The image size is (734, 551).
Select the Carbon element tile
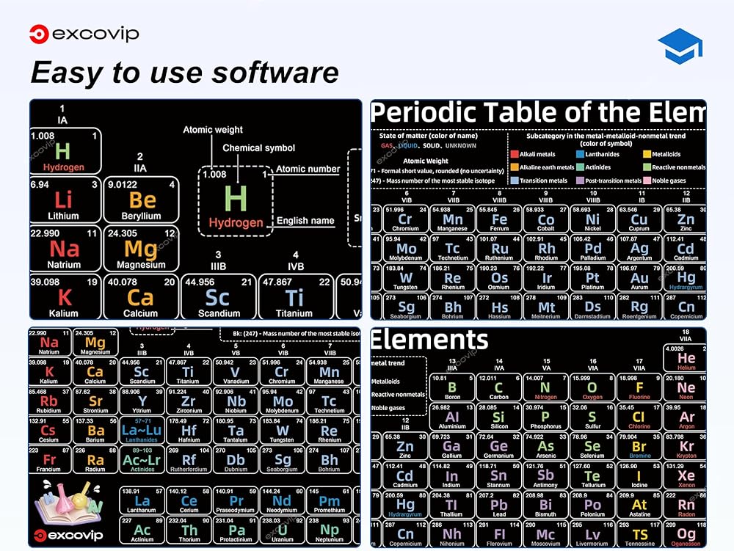(x=498, y=387)
